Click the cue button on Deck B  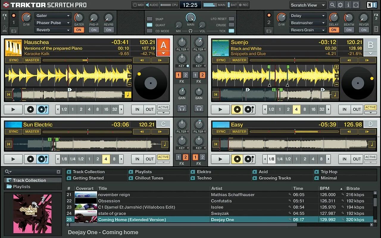click(237, 109)
